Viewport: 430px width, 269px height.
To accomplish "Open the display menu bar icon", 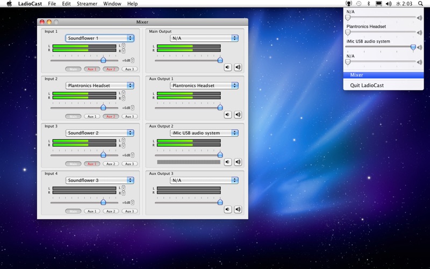I will click(x=379, y=4).
